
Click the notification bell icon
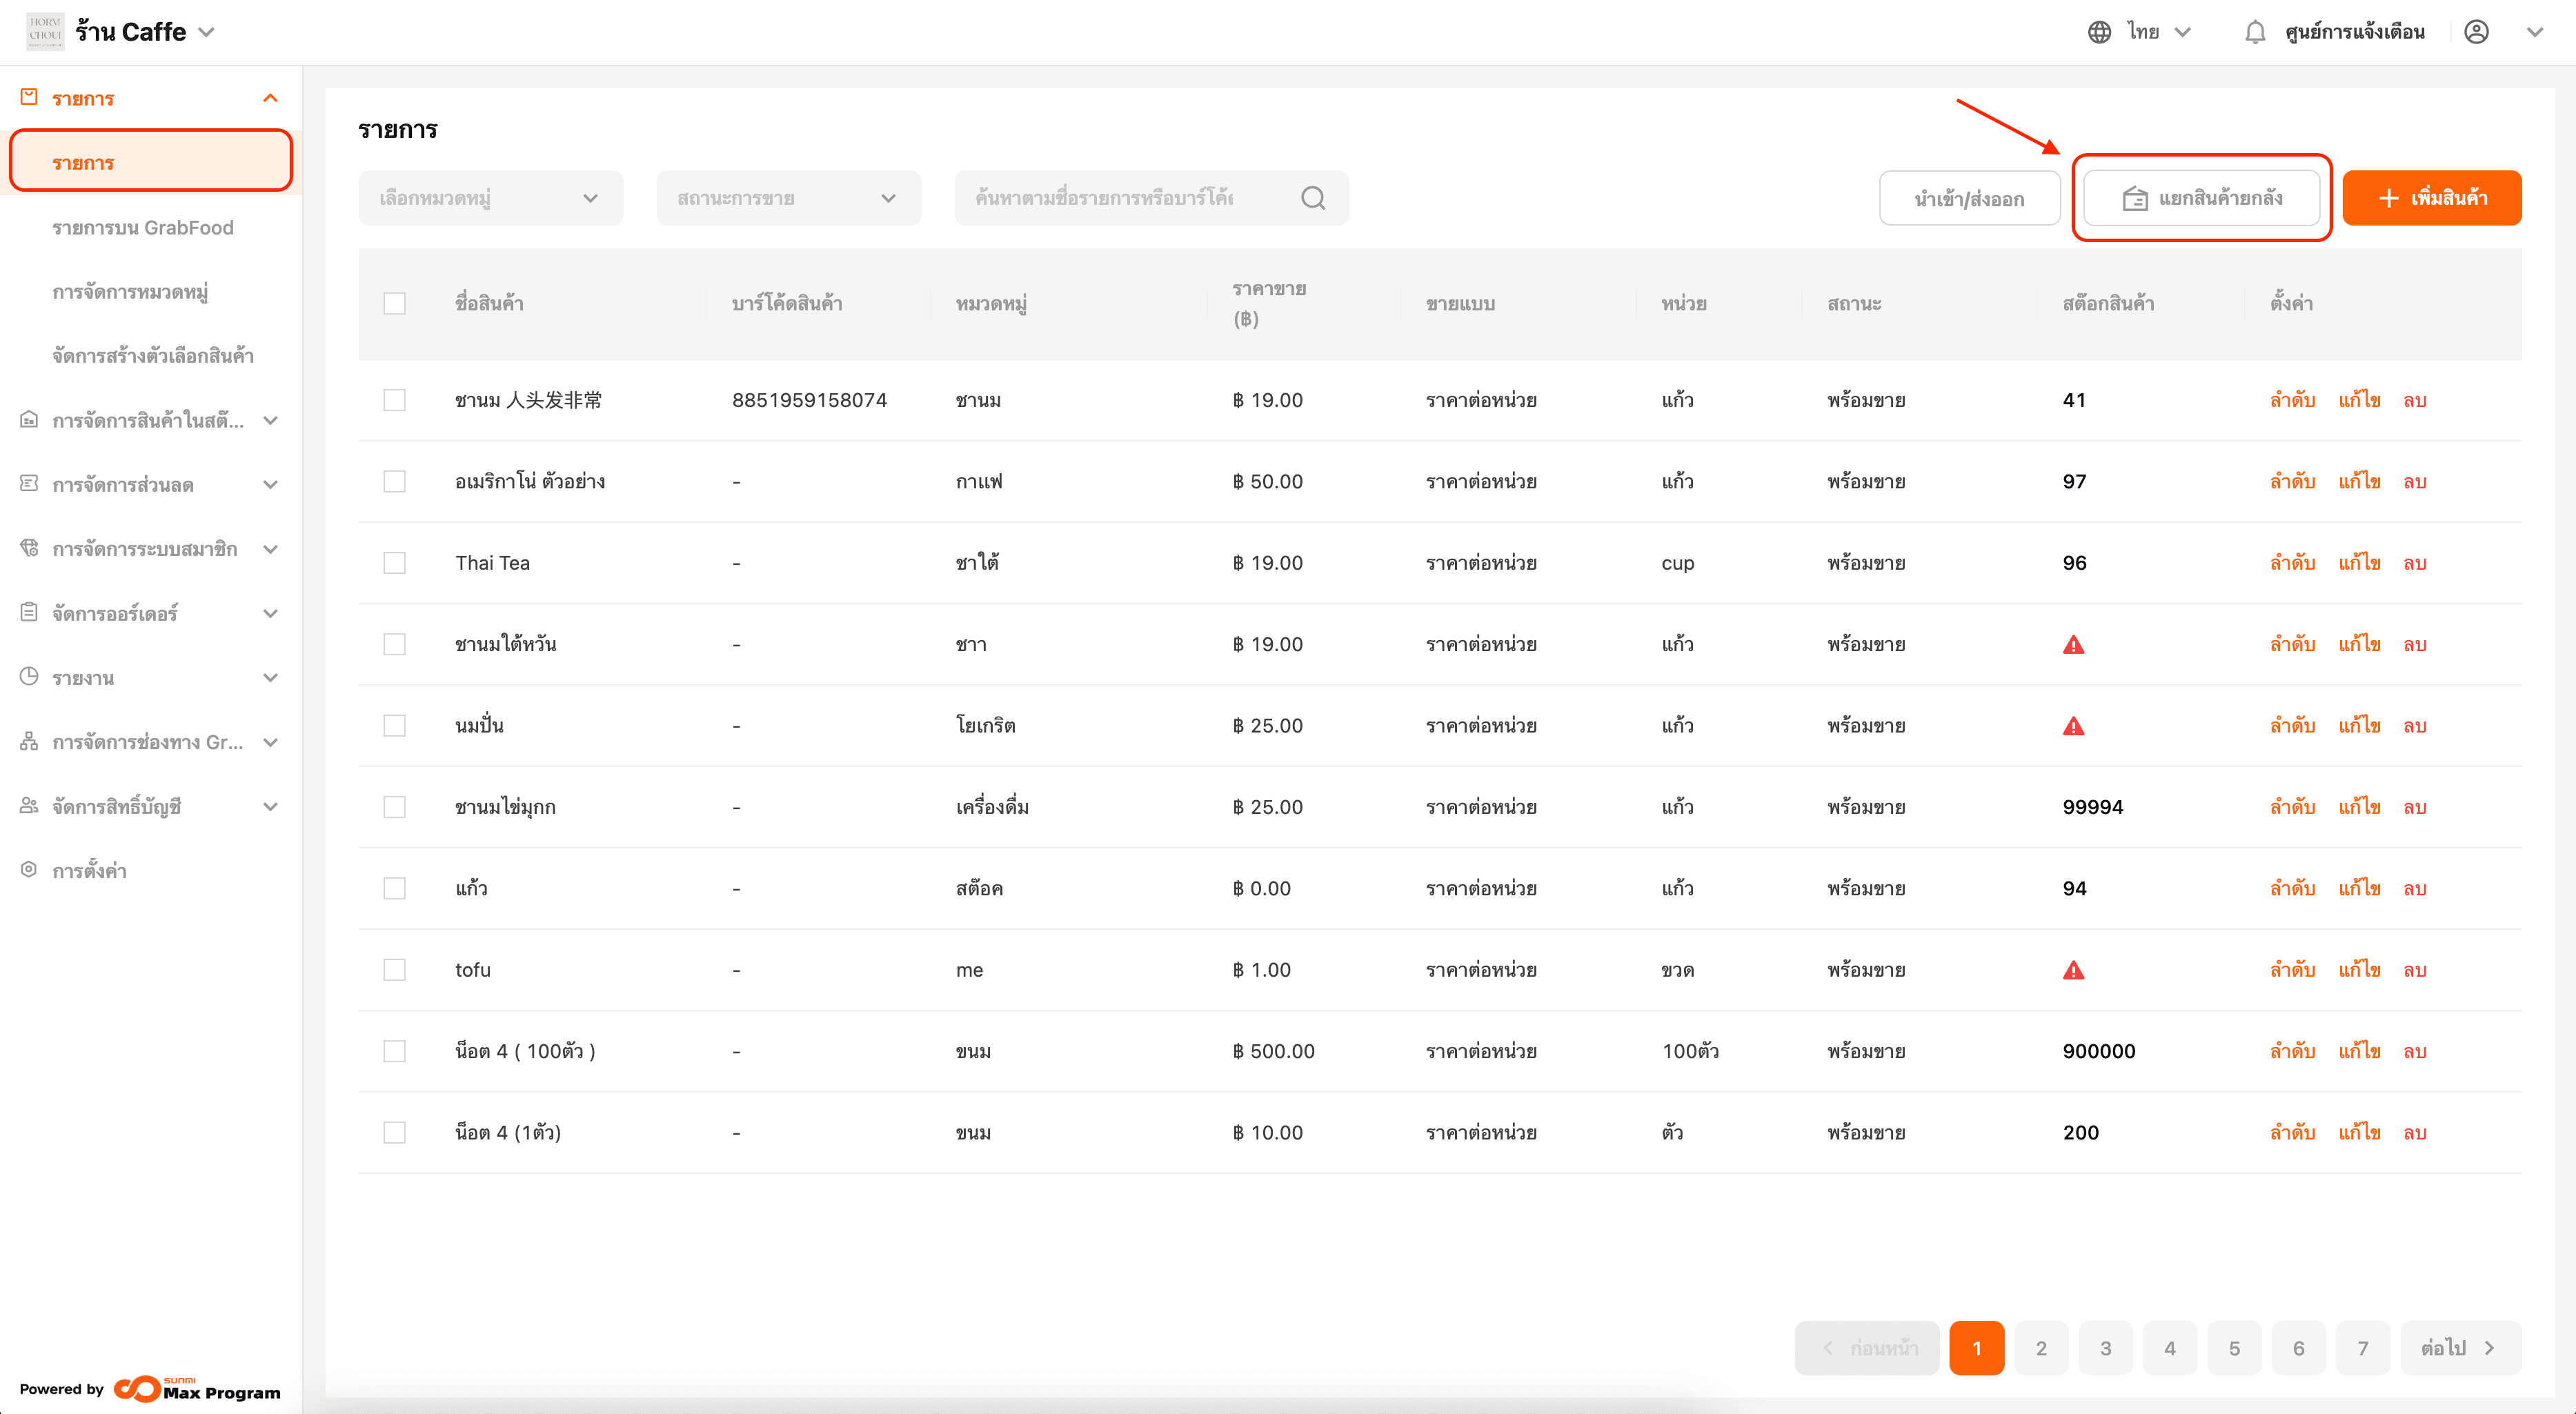tap(2254, 32)
